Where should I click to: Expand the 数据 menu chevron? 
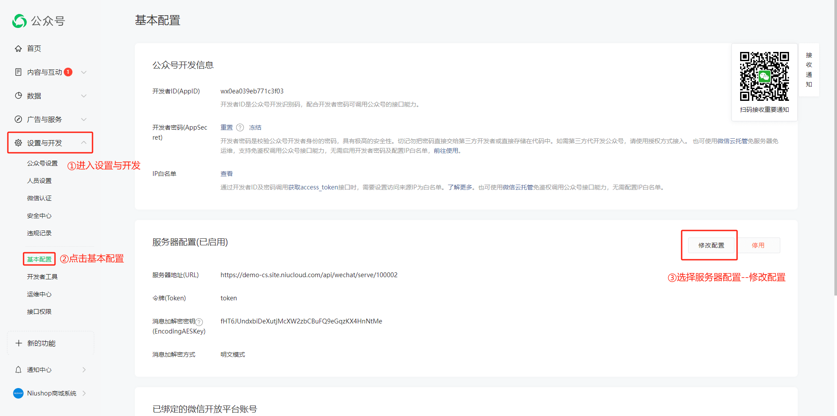[84, 96]
